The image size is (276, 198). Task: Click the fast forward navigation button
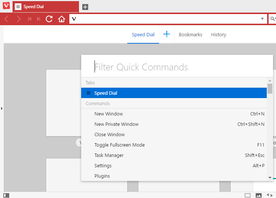[x=38, y=19]
